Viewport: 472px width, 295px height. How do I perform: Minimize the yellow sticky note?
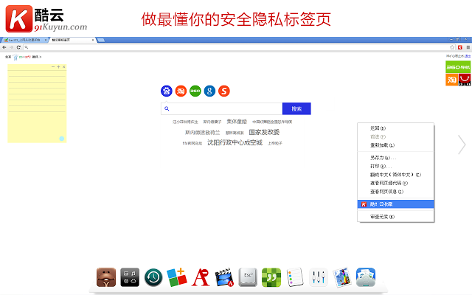53,67
